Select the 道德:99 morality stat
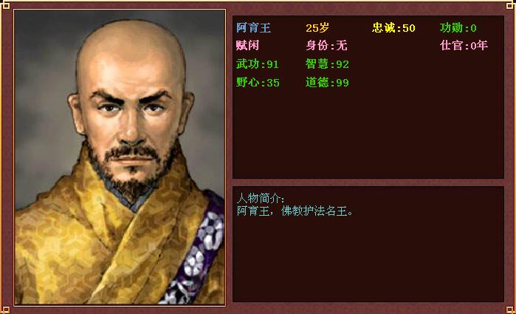Screen dimensions: 516x314 (x=327, y=82)
